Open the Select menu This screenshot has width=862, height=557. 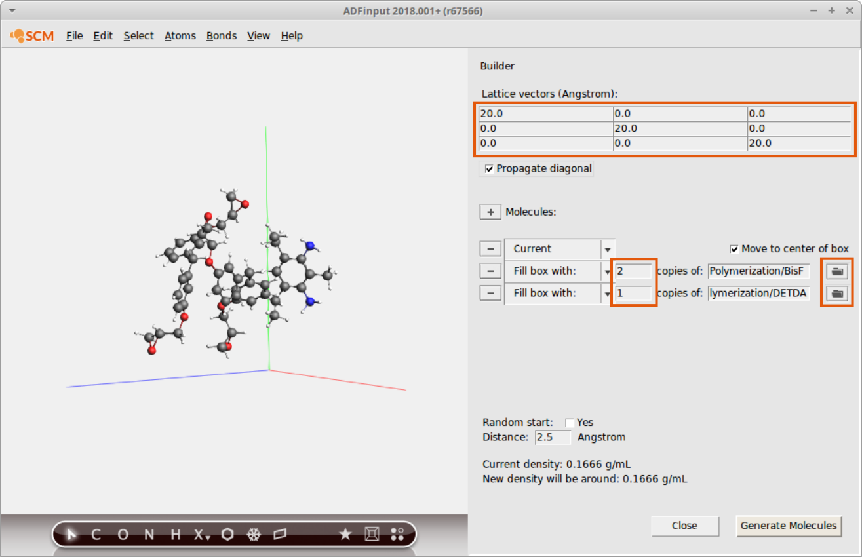pos(138,36)
